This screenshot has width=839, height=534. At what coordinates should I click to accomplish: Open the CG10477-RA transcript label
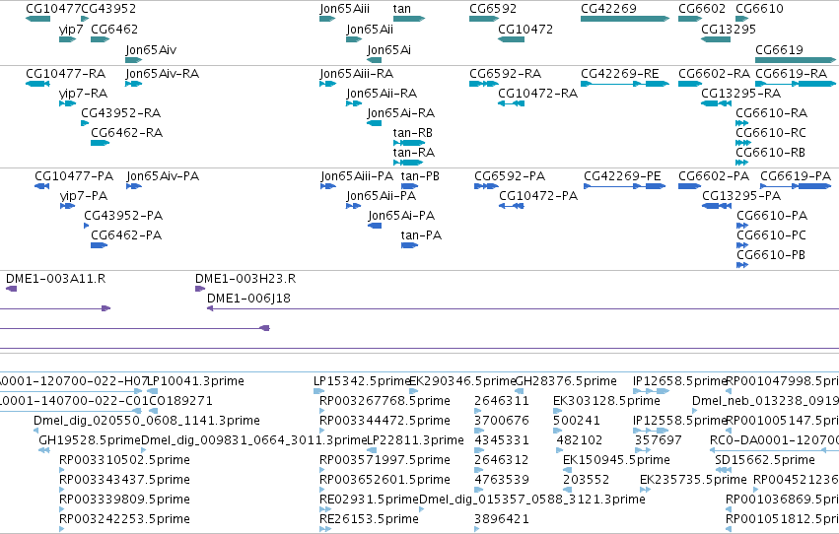66,73
